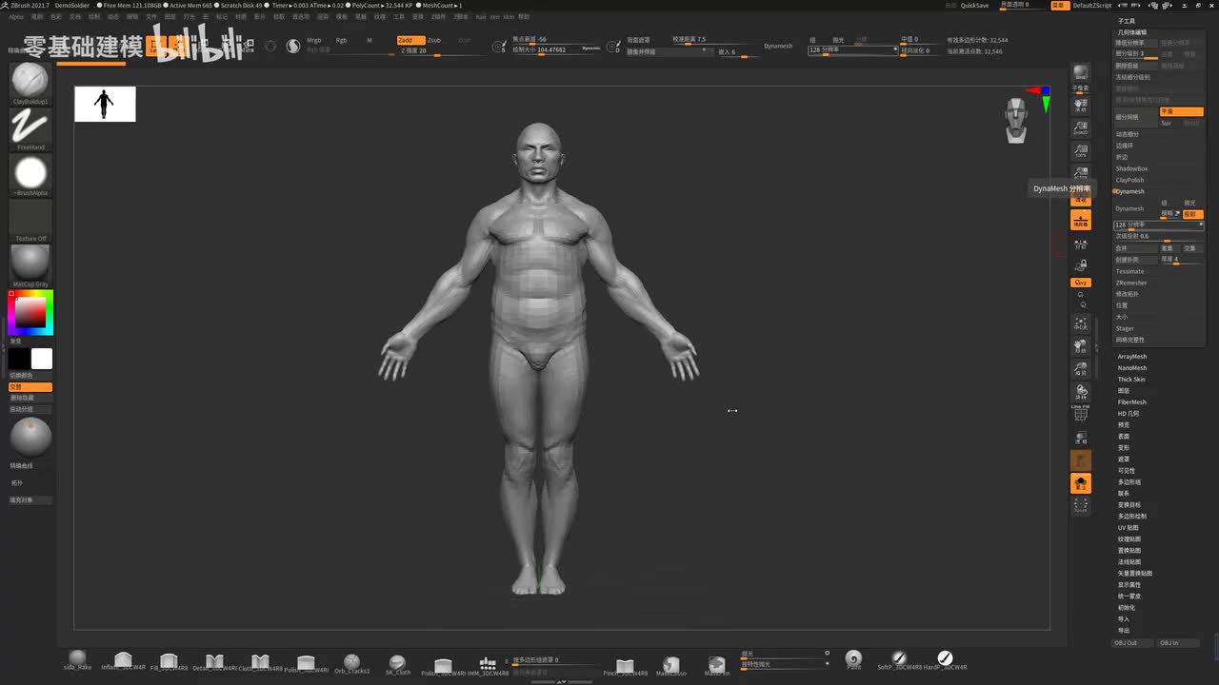The height and width of the screenshot is (685, 1219).
Task: Select the white main color swatch
Action: tap(42, 359)
